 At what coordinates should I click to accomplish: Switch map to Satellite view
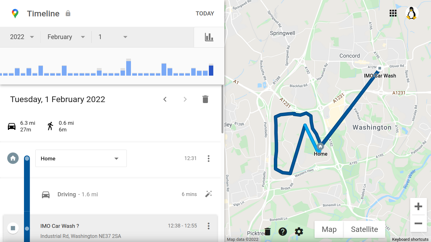tap(364, 229)
